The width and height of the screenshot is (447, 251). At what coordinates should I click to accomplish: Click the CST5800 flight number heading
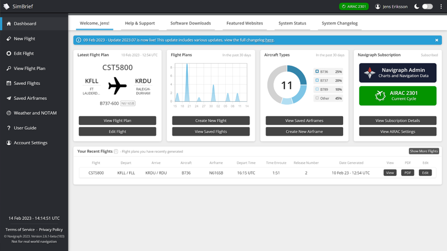click(118, 67)
